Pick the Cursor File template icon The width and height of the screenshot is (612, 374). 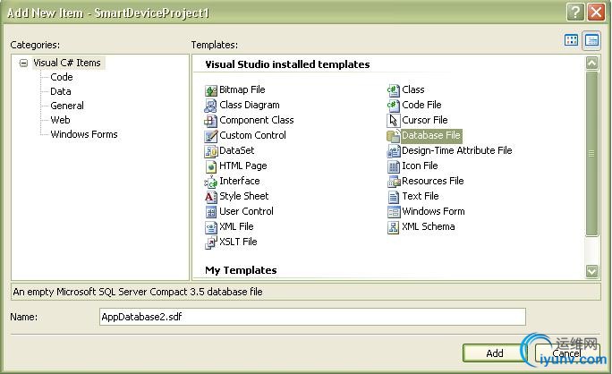point(394,121)
